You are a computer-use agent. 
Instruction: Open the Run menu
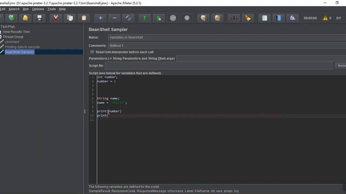26,9
